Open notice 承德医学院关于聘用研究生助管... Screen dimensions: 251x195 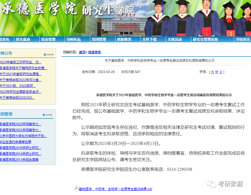click(23, 68)
